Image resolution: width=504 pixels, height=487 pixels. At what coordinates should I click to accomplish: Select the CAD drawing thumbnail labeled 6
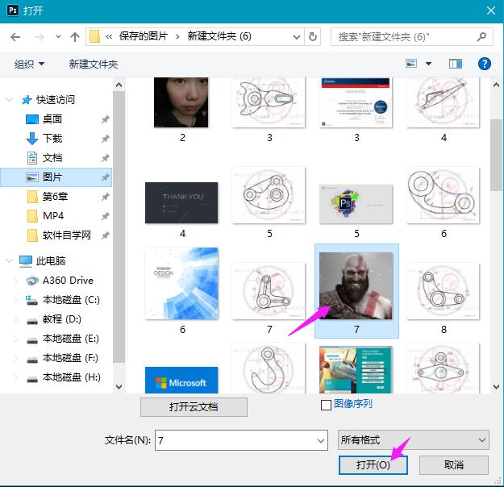point(443,195)
